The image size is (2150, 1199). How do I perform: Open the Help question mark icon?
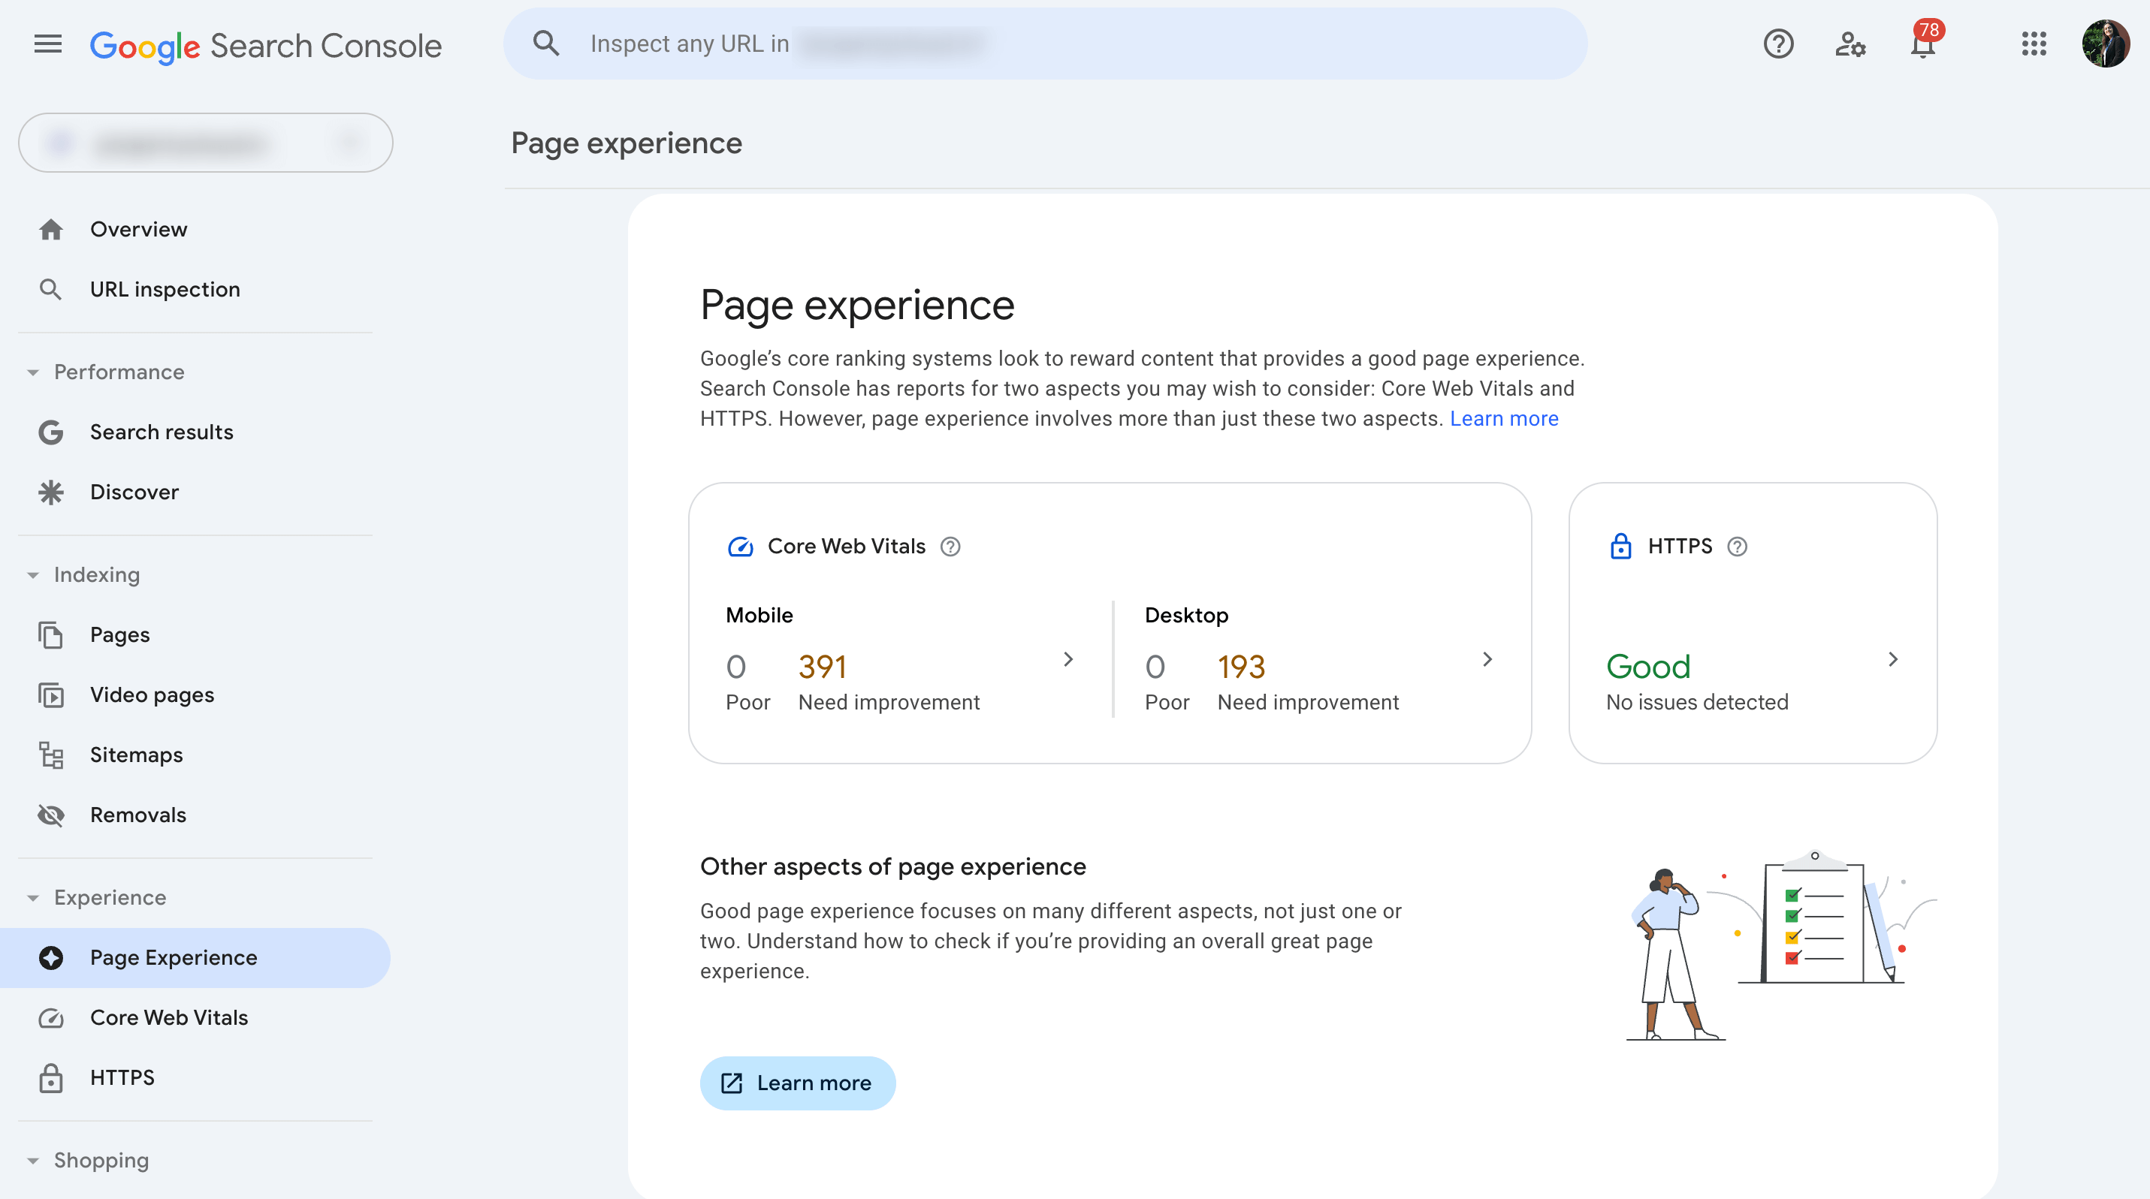click(1777, 44)
